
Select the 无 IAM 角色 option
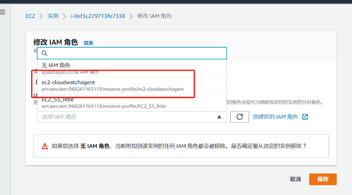click(x=132, y=68)
